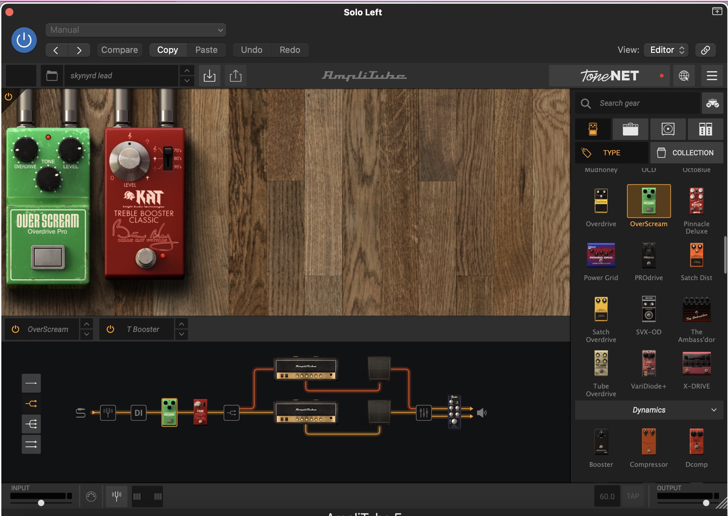Toggle the Treble Booster footswitch

tap(145, 258)
